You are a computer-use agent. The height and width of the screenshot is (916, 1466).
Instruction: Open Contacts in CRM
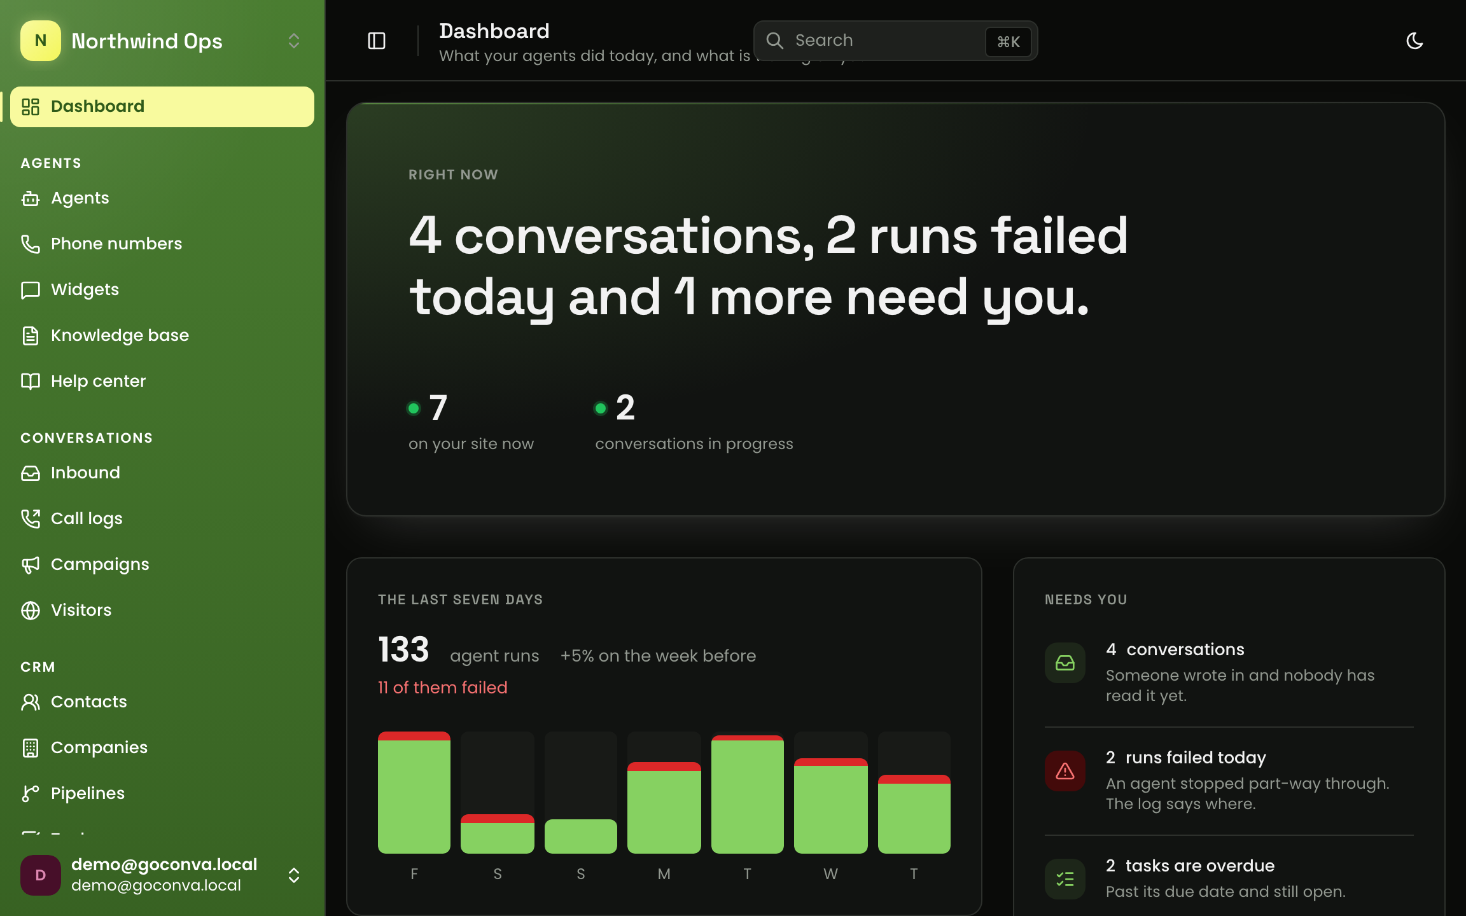click(162, 702)
